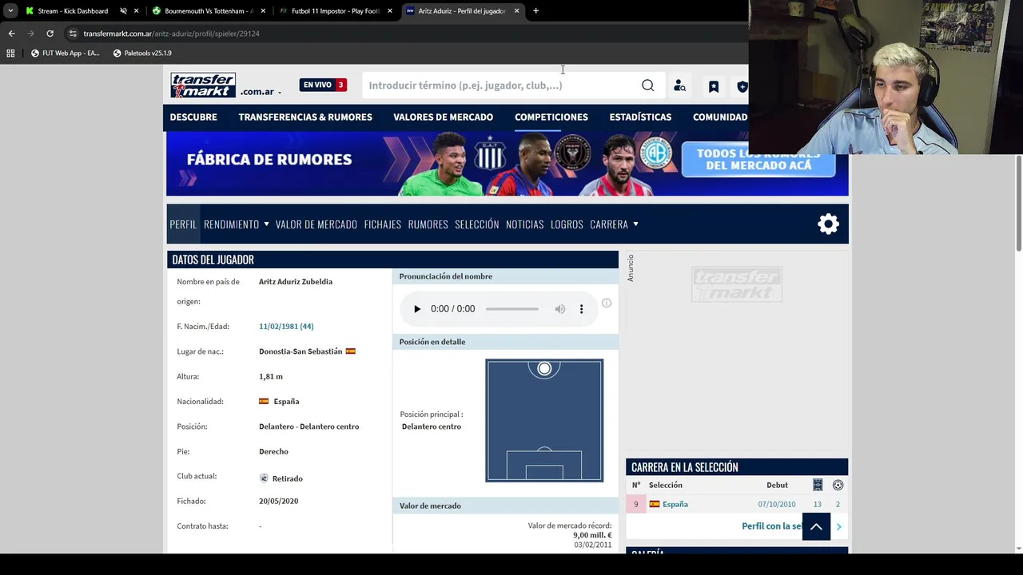Mute the pronunciation audio

(x=560, y=309)
